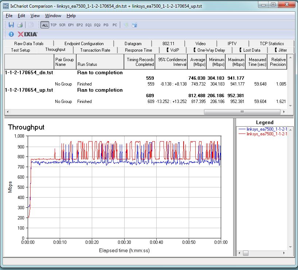Click the Print icon in toolbar

tap(20, 25)
